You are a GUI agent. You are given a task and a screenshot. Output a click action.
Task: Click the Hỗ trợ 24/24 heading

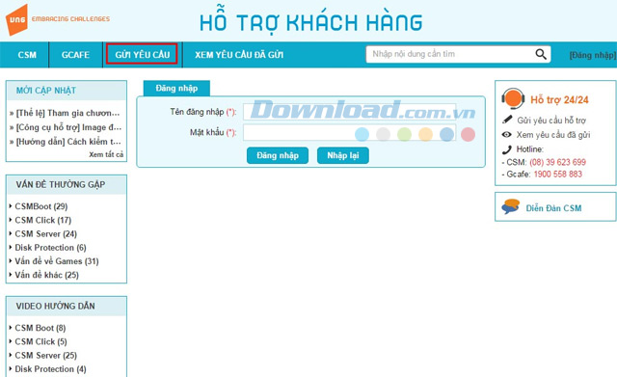[559, 100]
